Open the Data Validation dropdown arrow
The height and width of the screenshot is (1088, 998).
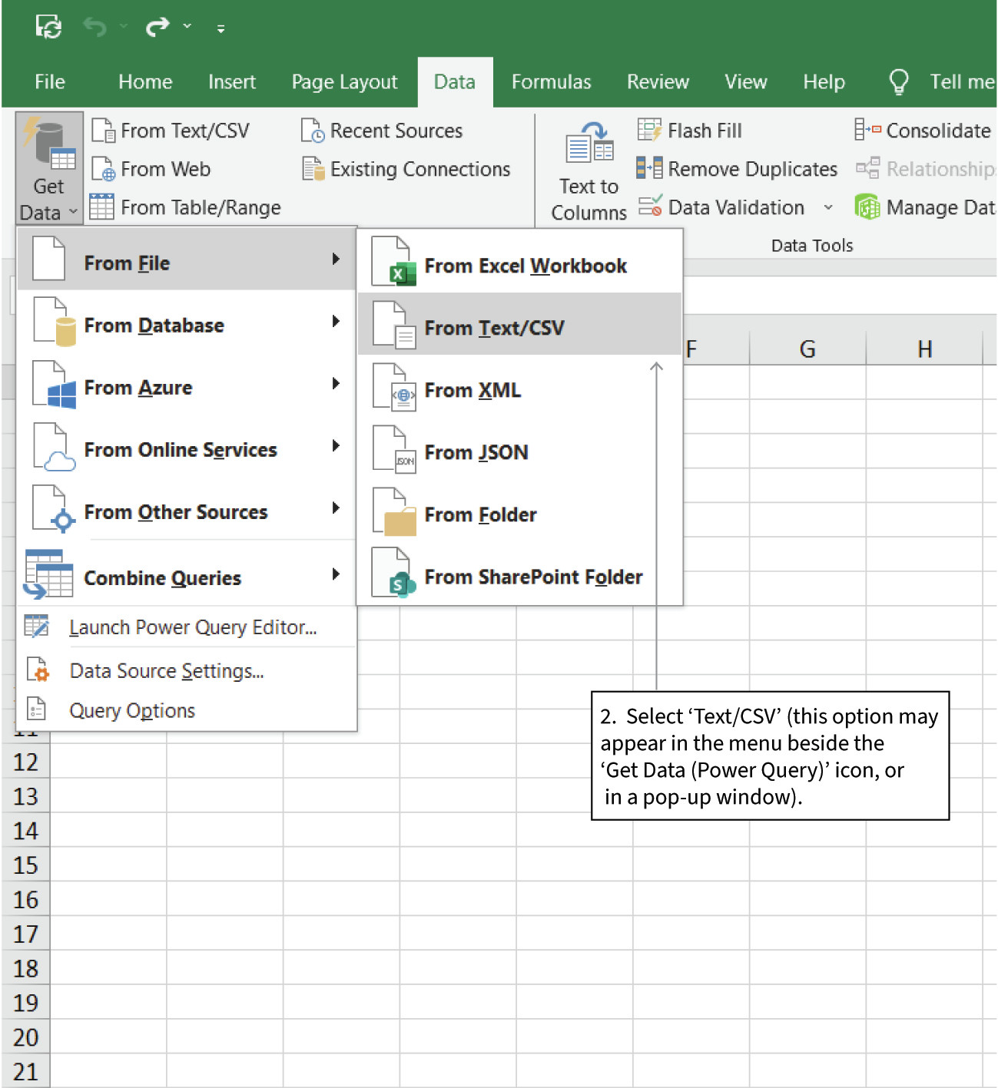pyautogui.click(x=827, y=207)
